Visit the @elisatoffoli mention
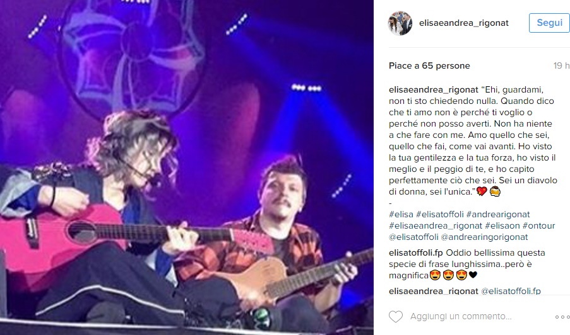The width and height of the screenshot is (570, 335). click(x=413, y=237)
